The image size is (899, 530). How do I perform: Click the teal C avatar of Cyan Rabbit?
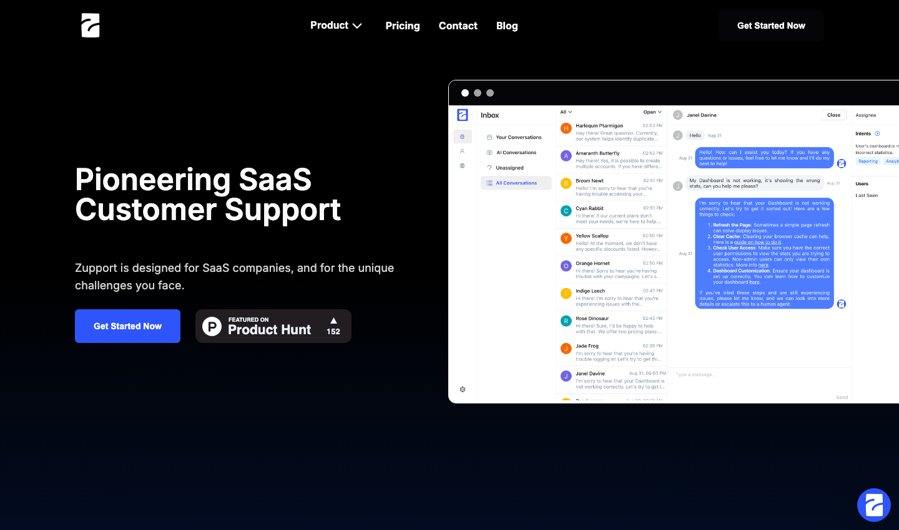point(566,211)
